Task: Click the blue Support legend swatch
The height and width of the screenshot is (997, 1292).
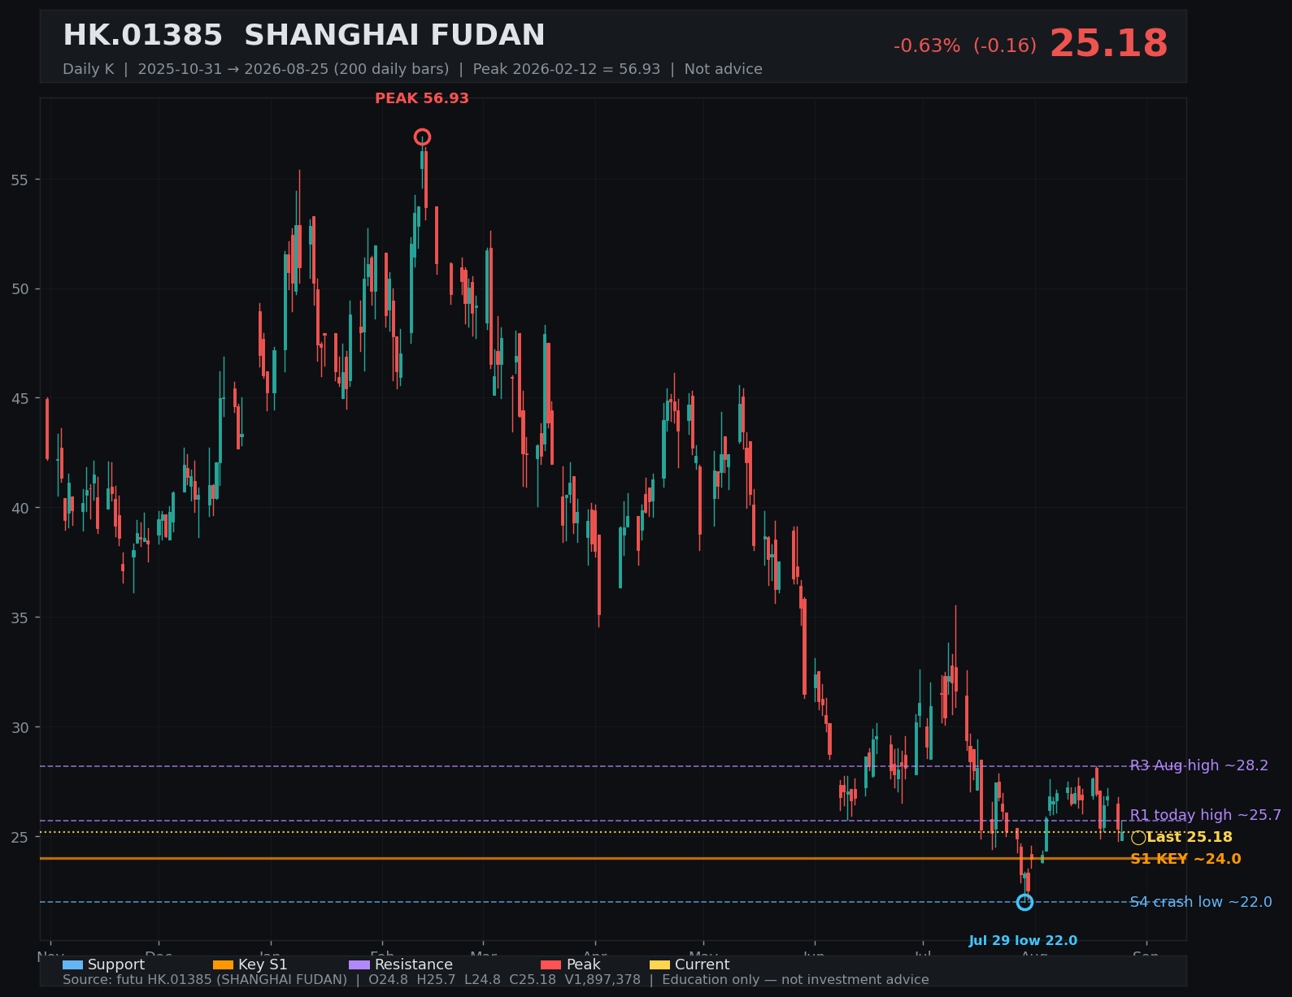Action: (72, 964)
